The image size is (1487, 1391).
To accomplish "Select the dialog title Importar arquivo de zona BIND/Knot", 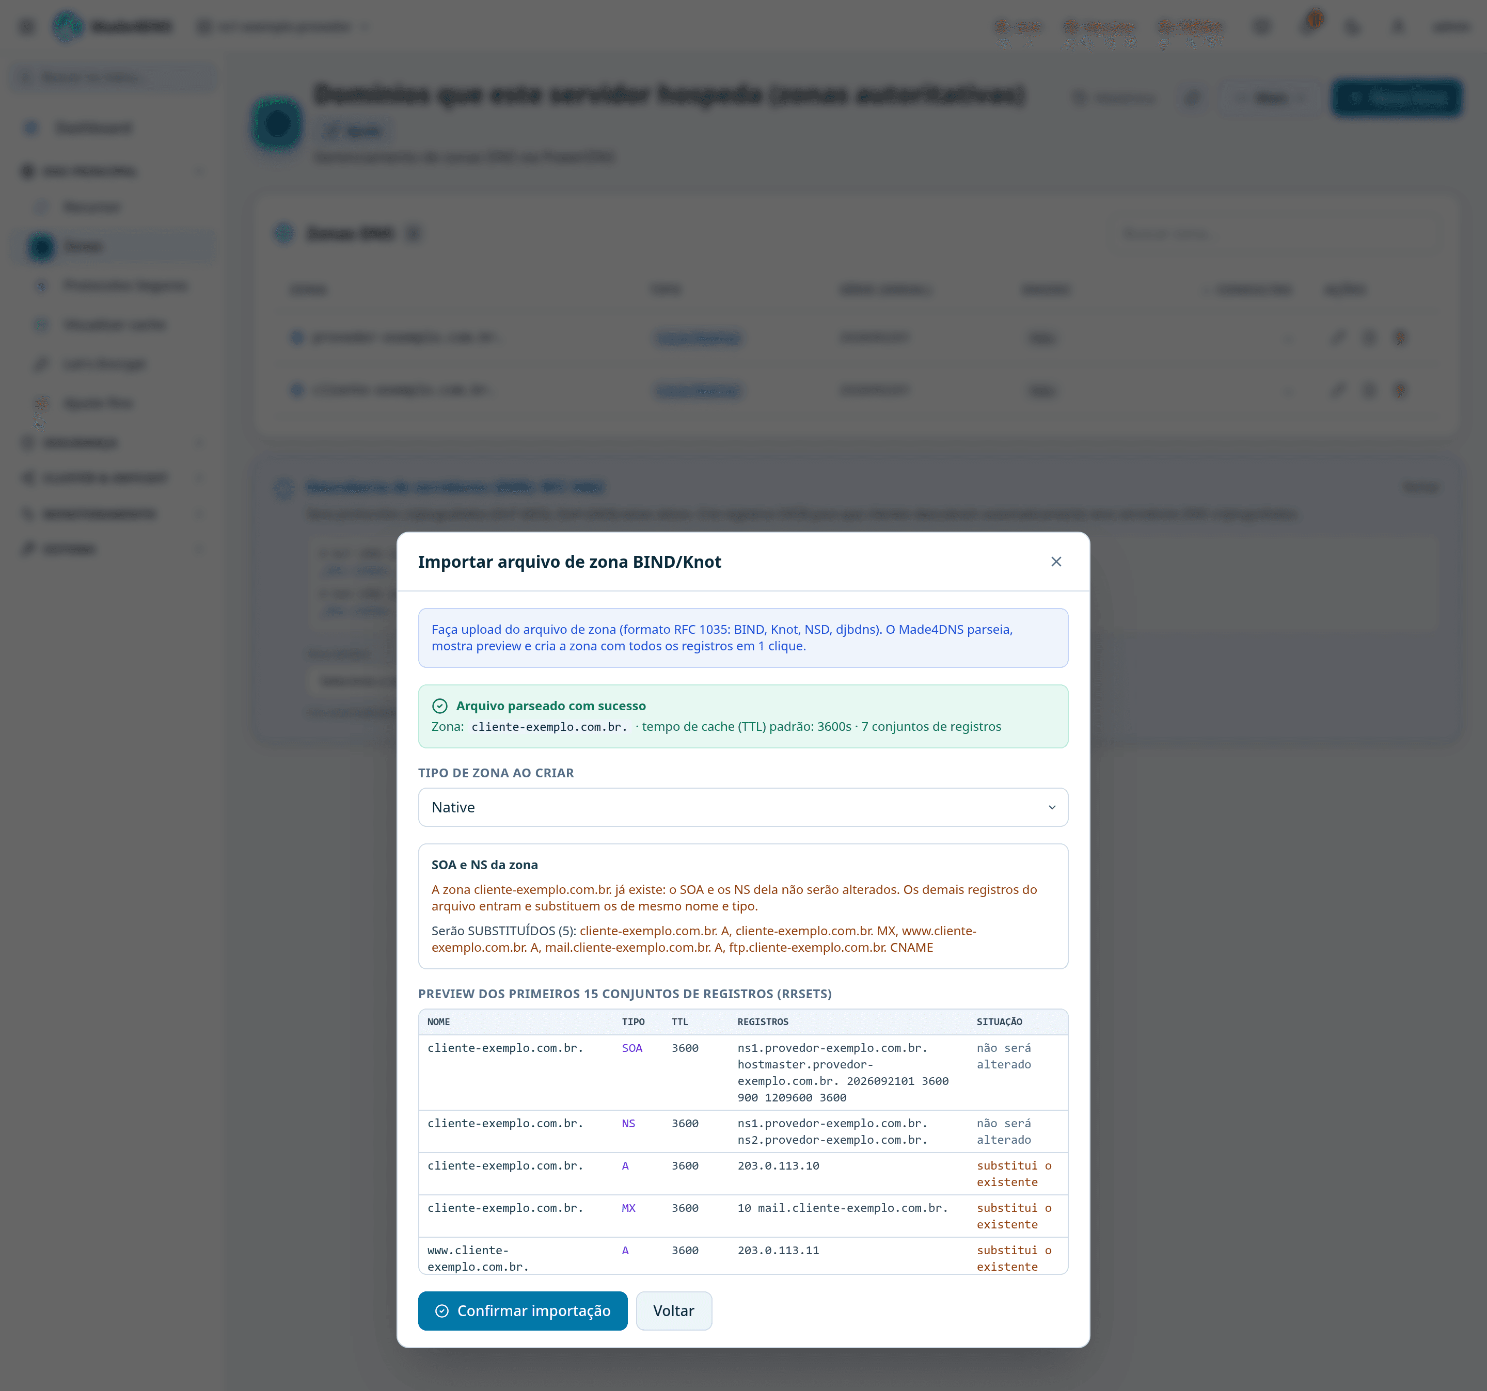I will 569,562.
